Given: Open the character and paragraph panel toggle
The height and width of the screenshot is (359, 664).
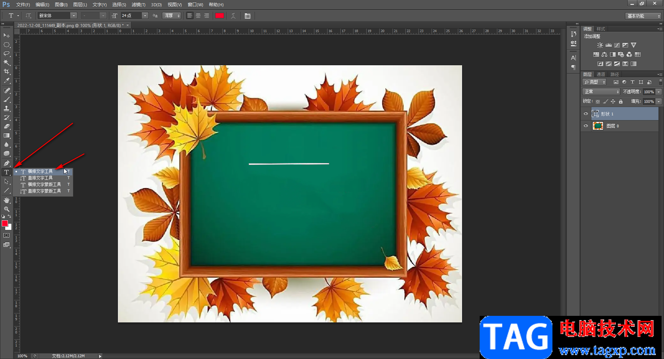Looking at the screenshot, I should 248,16.
